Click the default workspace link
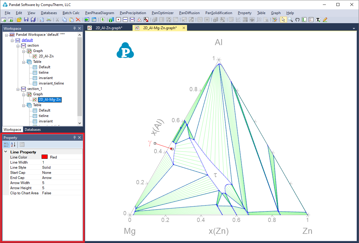Image resolution: width=359 pixels, height=243 pixels. point(27,40)
